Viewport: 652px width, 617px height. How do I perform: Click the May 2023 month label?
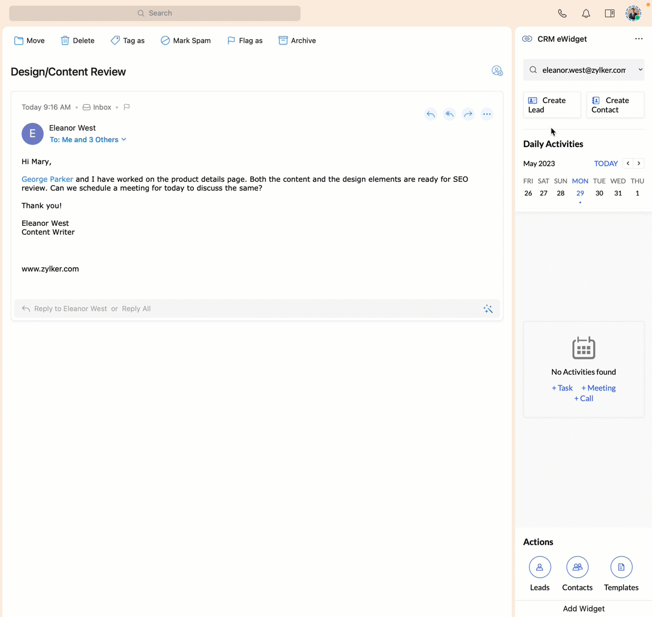point(539,164)
